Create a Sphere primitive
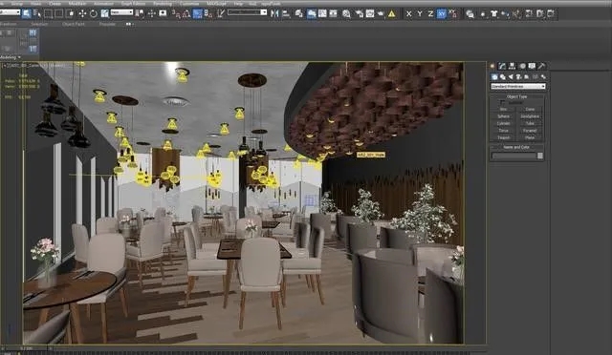This screenshot has width=612, height=355. 504,116
